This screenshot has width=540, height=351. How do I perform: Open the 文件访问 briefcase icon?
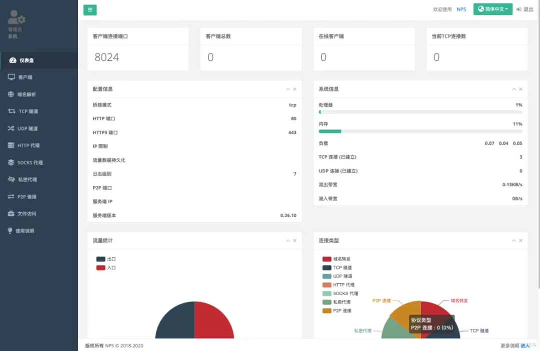point(11,214)
